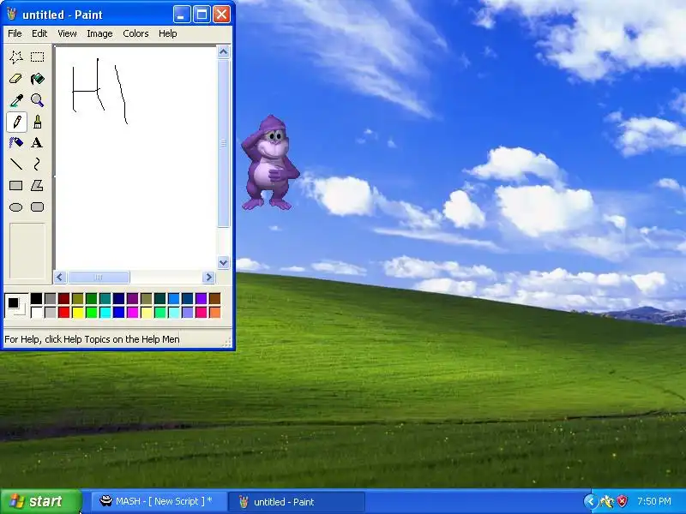The height and width of the screenshot is (514, 686).
Task: Pick the cyan color swatch
Action: click(x=105, y=312)
